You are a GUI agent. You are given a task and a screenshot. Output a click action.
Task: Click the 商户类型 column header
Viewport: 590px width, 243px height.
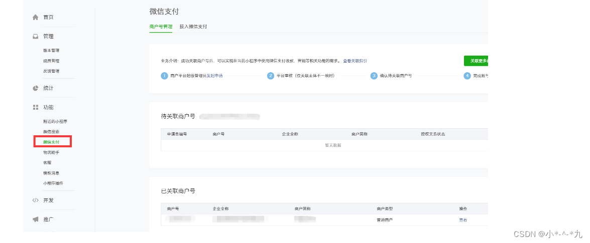click(x=385, y=209)
